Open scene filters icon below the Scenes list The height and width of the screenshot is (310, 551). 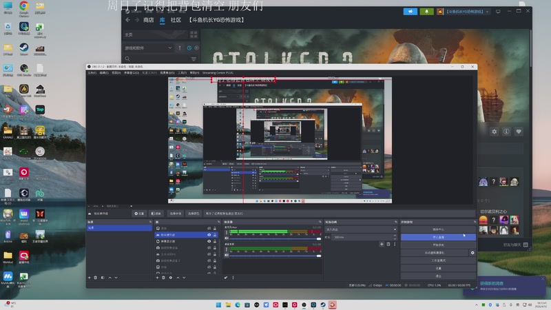103,278
